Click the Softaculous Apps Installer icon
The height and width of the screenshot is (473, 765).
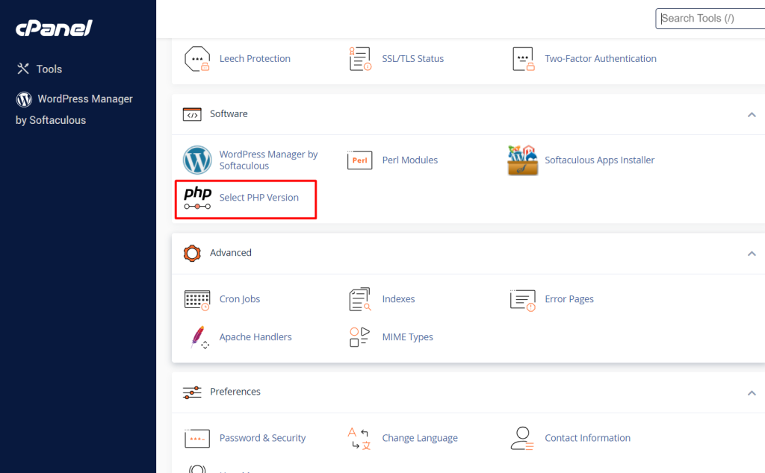(x=522, y=160)
